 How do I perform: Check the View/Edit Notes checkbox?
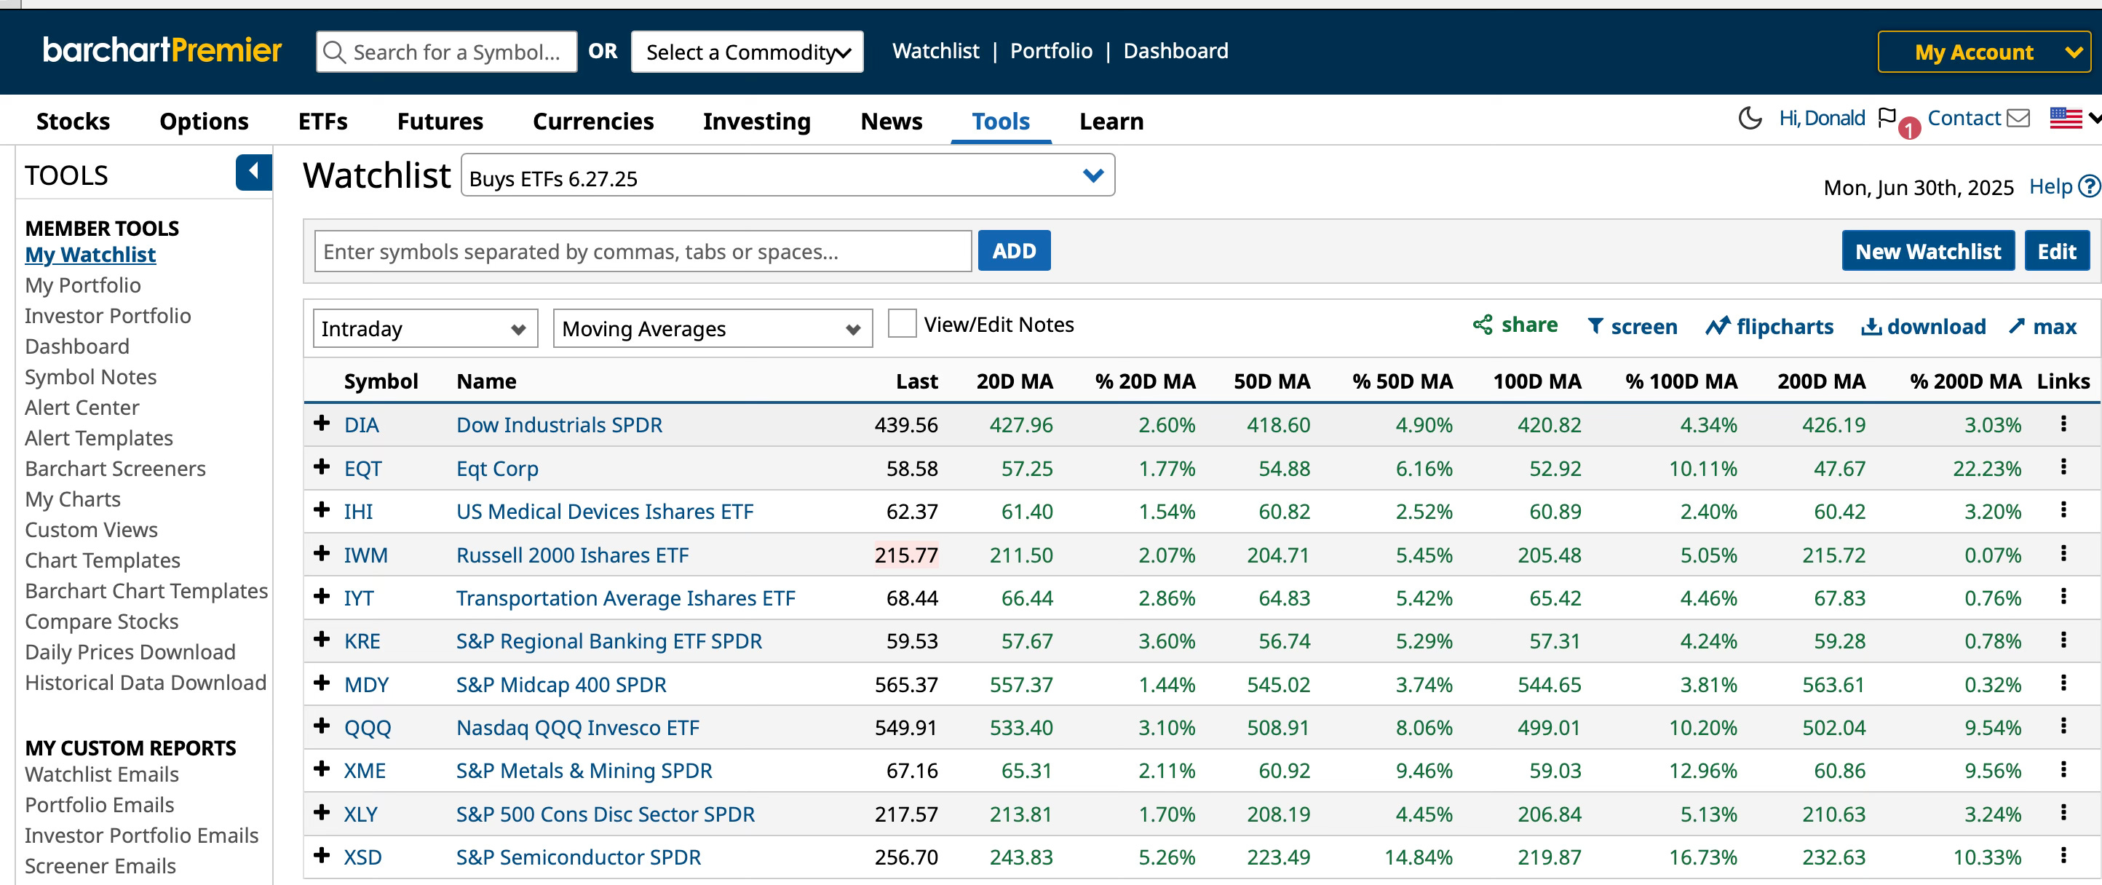[902, 324]
